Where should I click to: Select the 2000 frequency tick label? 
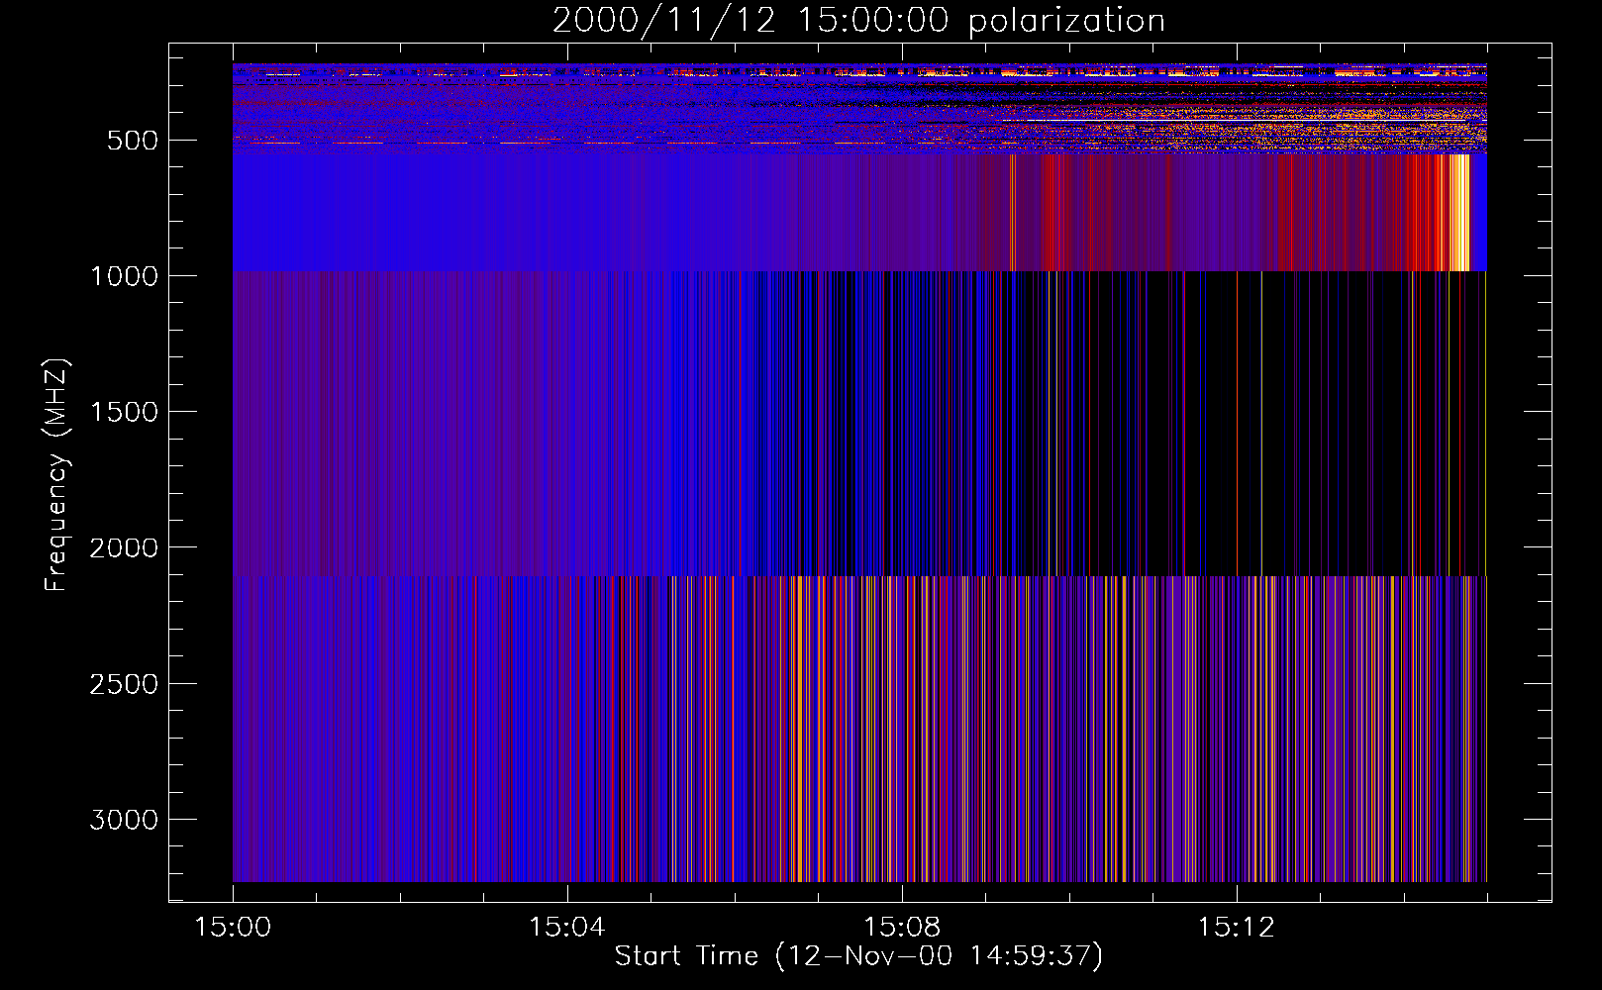pos(124,547)
